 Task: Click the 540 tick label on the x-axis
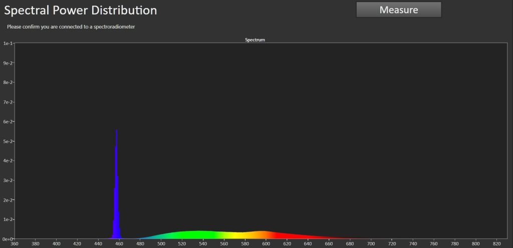pyautogui.click(x=203, y=243)
